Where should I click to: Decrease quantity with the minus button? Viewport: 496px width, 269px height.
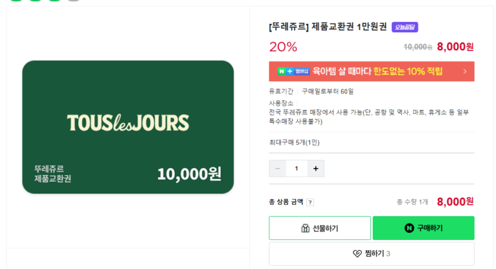[x=278, y=169]
